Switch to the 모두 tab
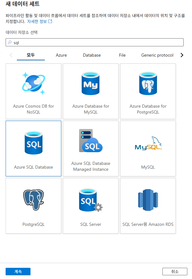Screen dimensions: 192x279 31,55
